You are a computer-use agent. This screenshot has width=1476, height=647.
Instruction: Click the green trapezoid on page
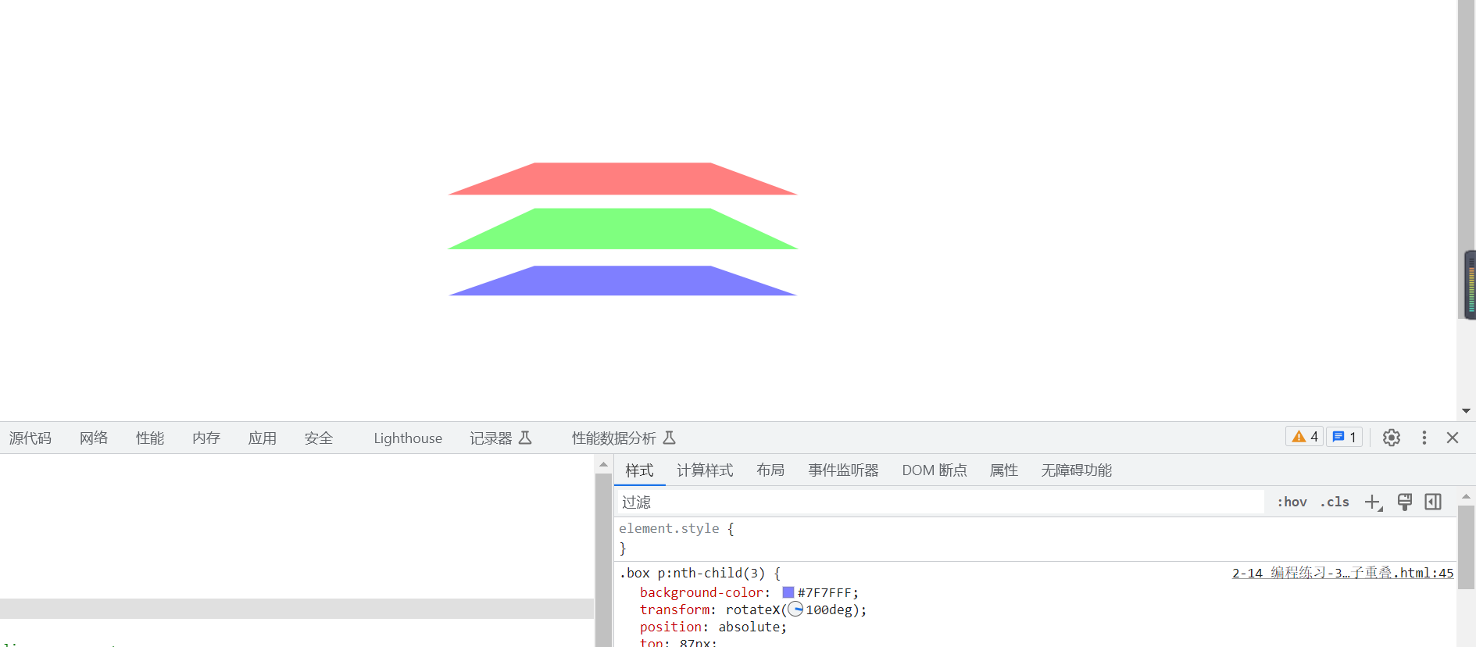point(623,229)
